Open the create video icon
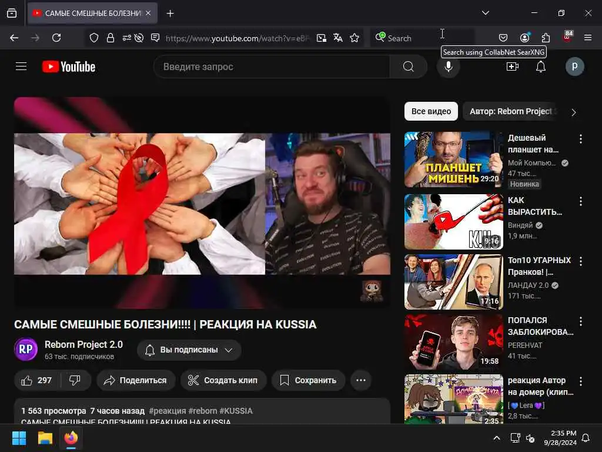602x452 pixels. point(513,67)
